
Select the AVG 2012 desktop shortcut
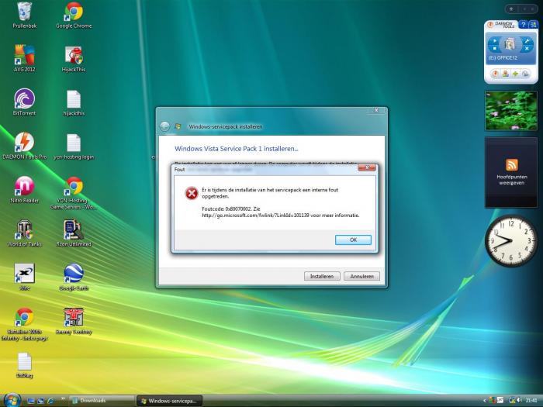(x=25, y=58)
